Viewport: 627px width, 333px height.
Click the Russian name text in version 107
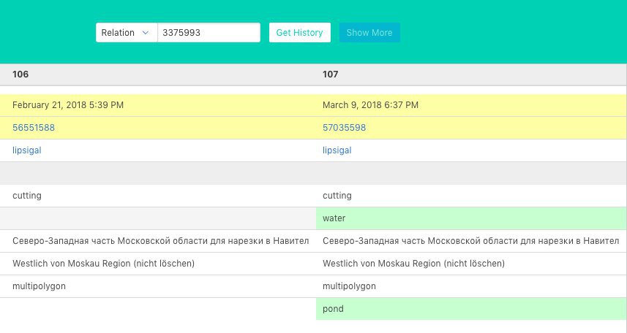(x=470, y=241)
